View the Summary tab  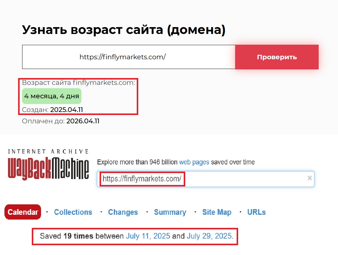[170, 212]
